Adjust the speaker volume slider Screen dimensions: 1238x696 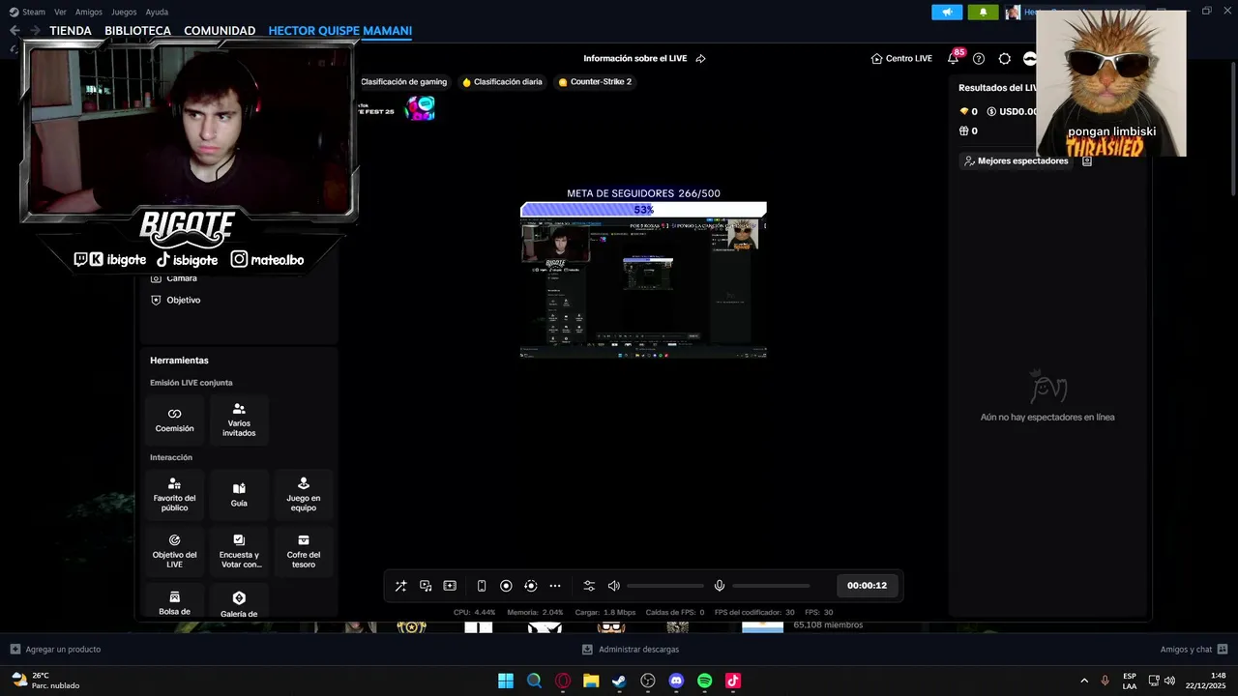click(x=665, y=586)
